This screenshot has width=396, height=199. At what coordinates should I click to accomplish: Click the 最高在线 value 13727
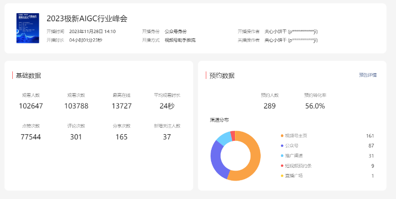point(122,106)
